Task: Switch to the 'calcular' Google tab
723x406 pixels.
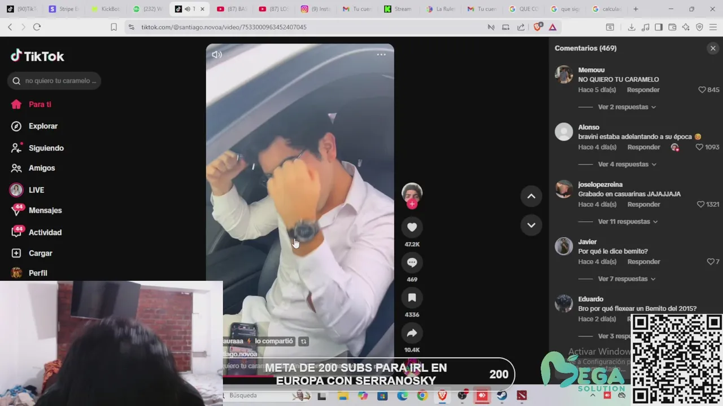Action: (607, 9)
